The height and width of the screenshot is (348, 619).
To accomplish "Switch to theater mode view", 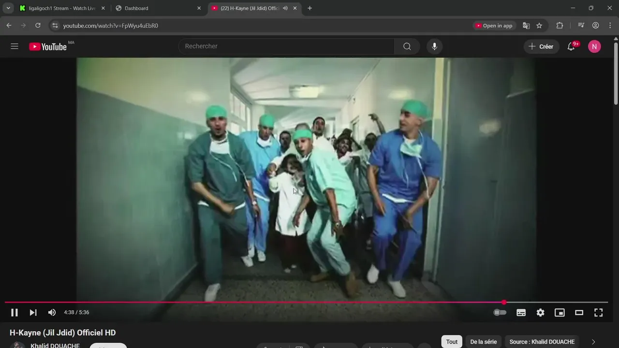I will [x=579, y=313].
